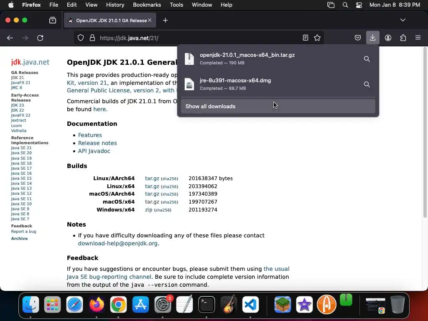Click Report a bug sidebar link

click(23, 231)
